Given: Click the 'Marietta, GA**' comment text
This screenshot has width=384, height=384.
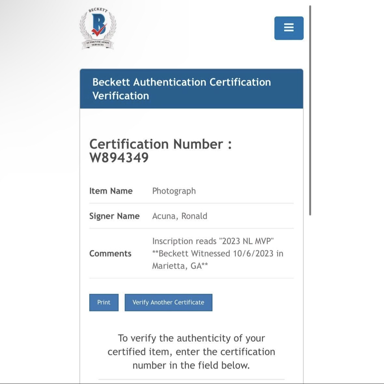Looking at the screenshot, I should 180,266.
